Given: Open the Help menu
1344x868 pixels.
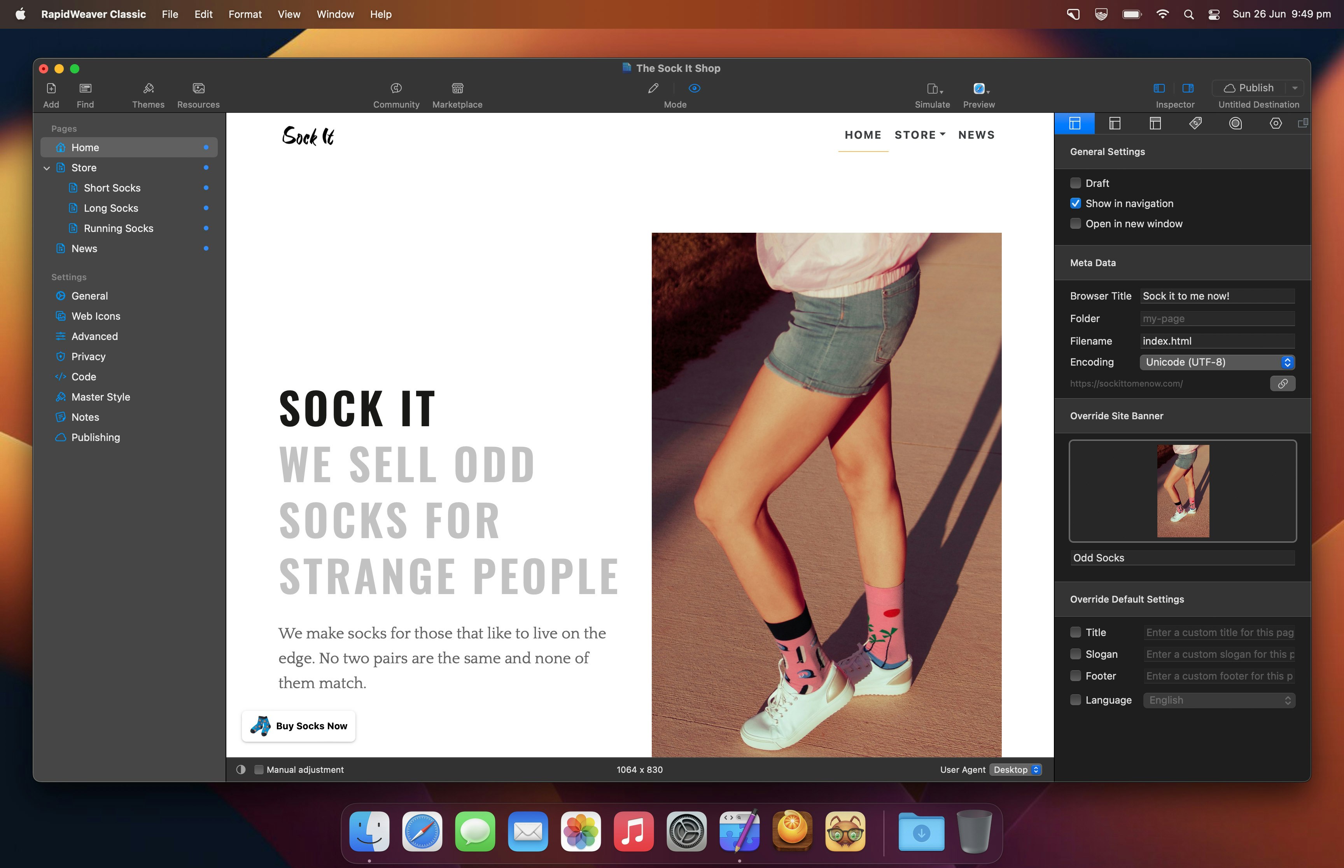Looking at the screenshot, I should point(381,14).
